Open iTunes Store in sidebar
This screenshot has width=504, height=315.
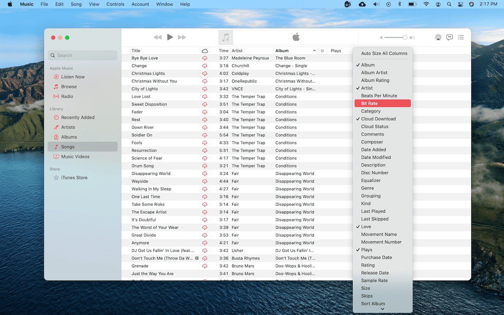[x=74, y=178]
